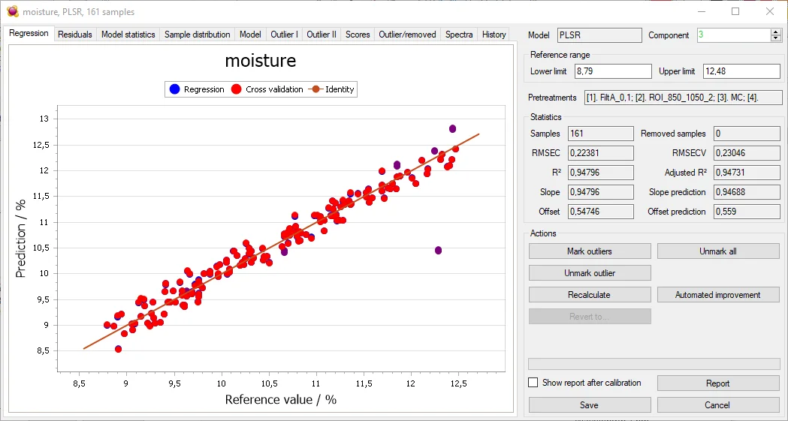
Task: Click the blue Regression legend marker
Action: (x=174, y=89)
